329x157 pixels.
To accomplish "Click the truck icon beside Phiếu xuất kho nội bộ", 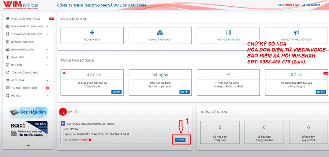I will click(x=8, y=19).
